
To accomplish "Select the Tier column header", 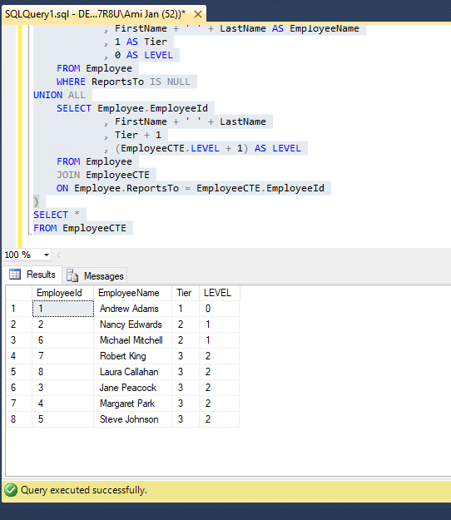I will pos(186,293).
